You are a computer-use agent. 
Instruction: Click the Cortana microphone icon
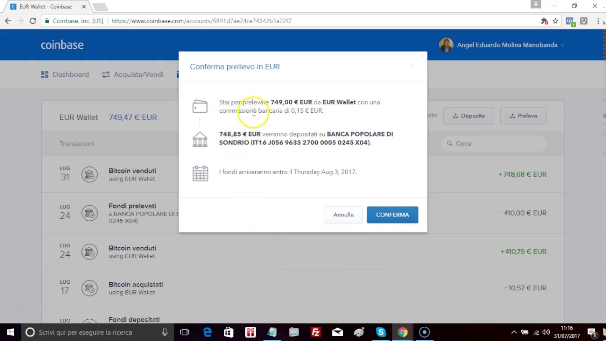pyautogui.click(x=165, y=332)
